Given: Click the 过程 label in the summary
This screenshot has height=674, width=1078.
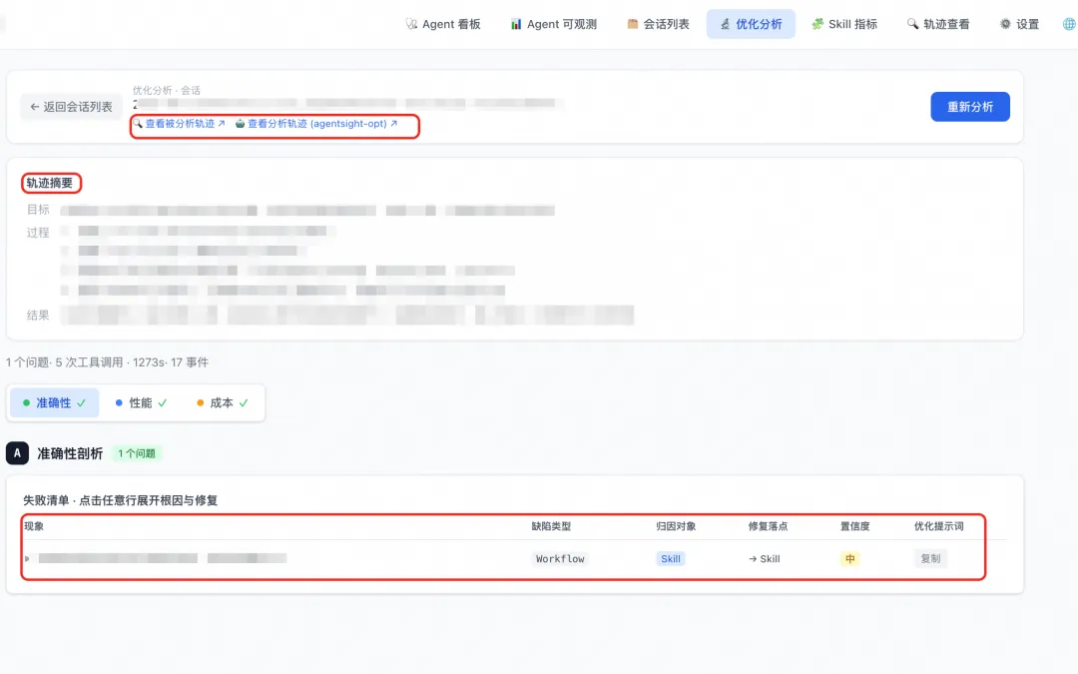Looking at the screenshot, I should click(38, 233).
